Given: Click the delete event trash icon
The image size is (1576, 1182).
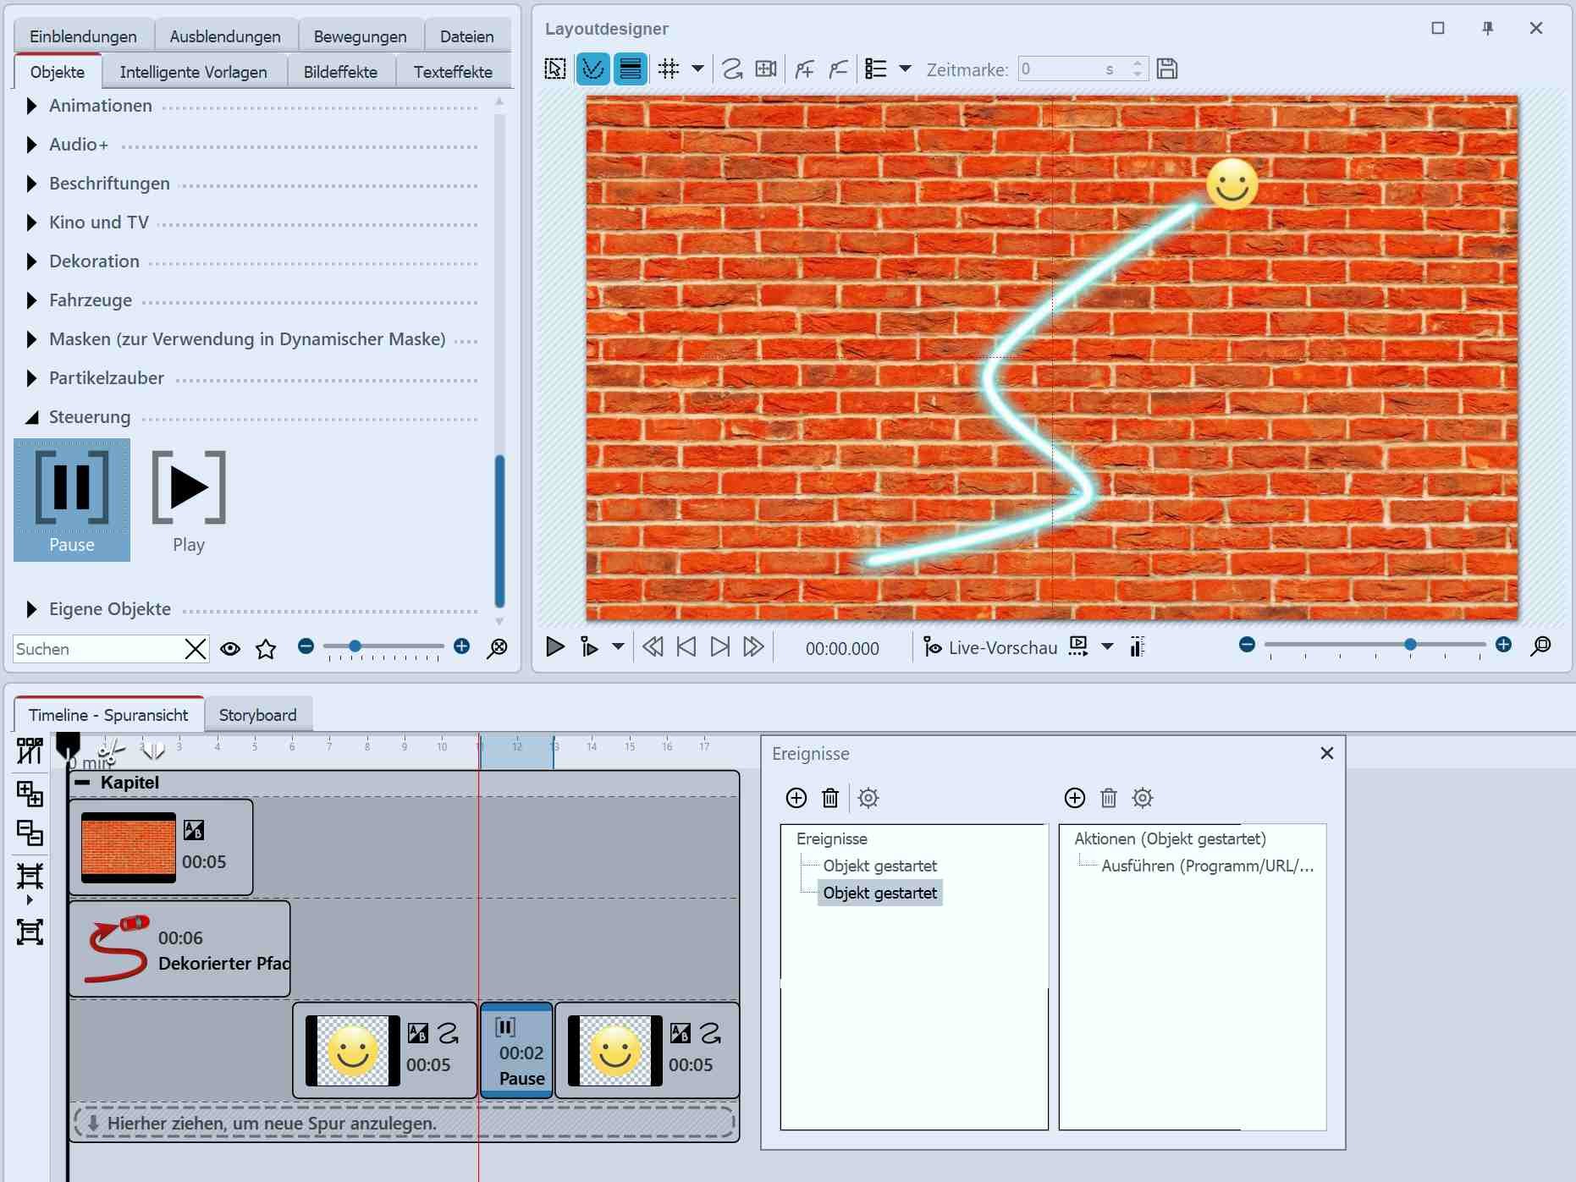Looking at the screenshot, I should click(x=830, y=798).
